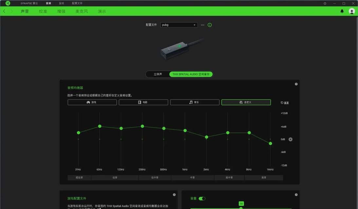Choose the 自定义 equalizer preset
358x209 pixels.
pyautogui.click(x=246, y=102)
